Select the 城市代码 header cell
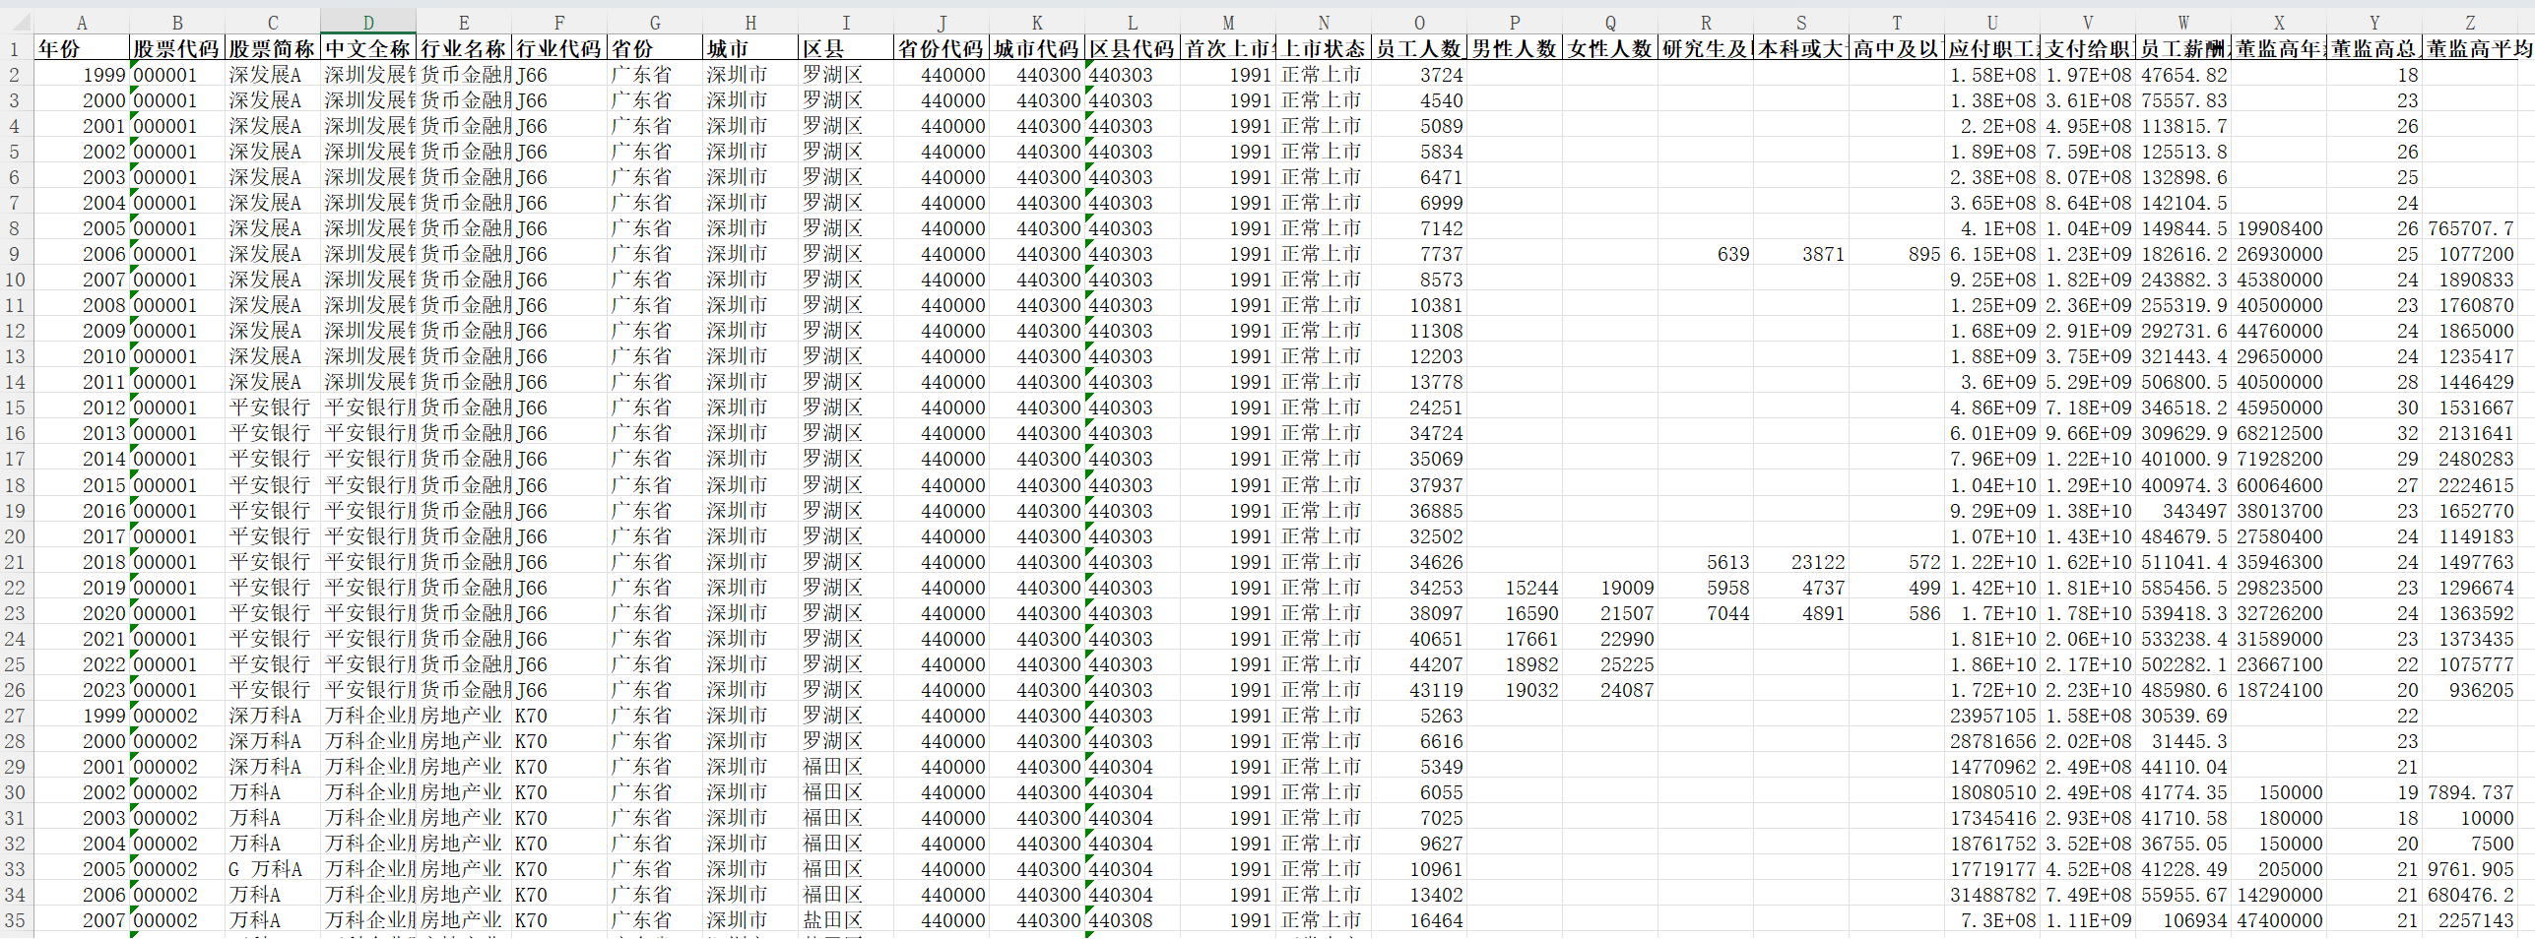Viewport: 2535px width, 939px height. [x=1037, y=48]
